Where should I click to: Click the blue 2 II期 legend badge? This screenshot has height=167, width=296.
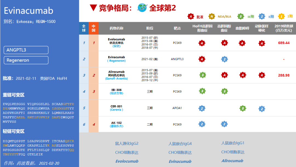pos(262,16)
